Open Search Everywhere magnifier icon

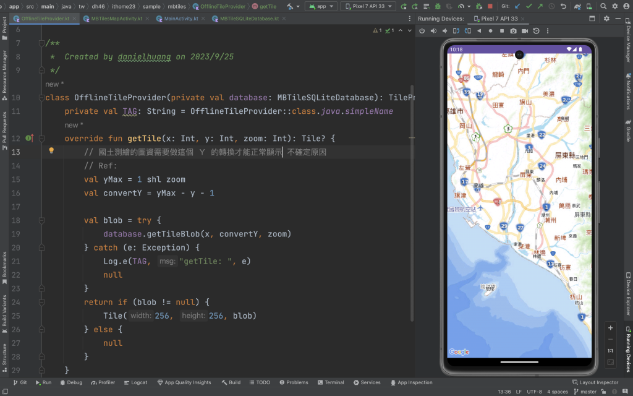603,6
